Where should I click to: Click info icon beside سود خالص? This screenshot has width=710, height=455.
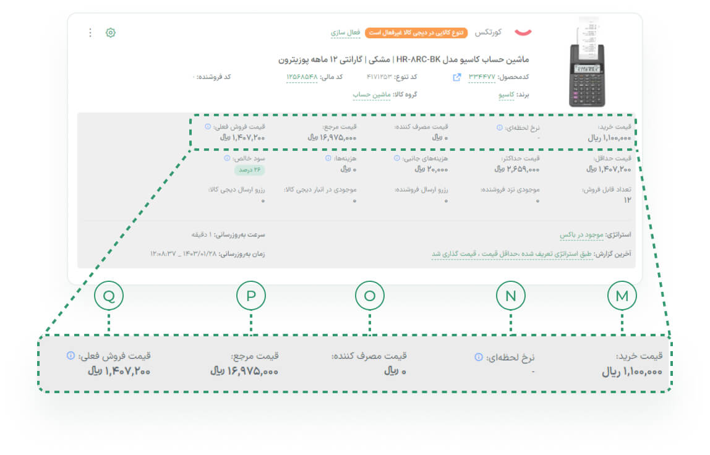tap(227, 158)
